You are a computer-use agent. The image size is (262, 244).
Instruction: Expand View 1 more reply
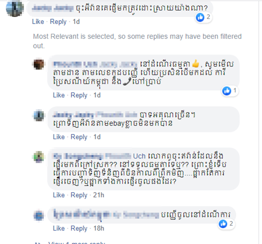click(x=77, y=243)
